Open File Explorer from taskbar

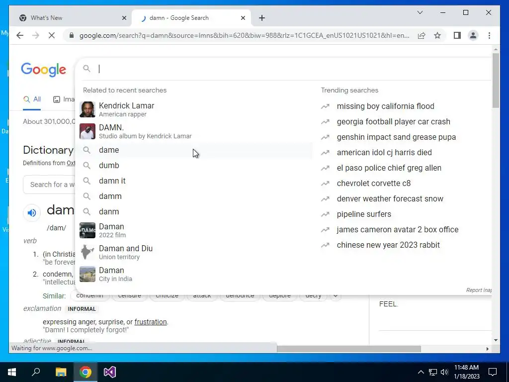61,372
